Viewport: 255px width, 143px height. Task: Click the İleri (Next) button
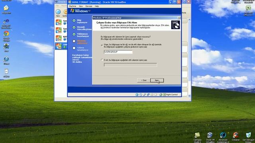[157, 80]
